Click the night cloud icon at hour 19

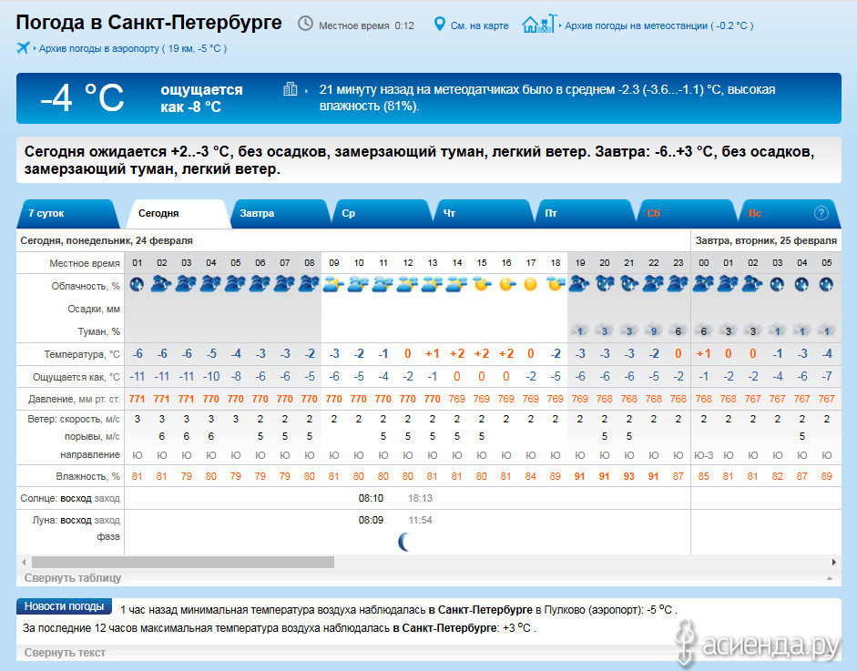pos(580,284)
